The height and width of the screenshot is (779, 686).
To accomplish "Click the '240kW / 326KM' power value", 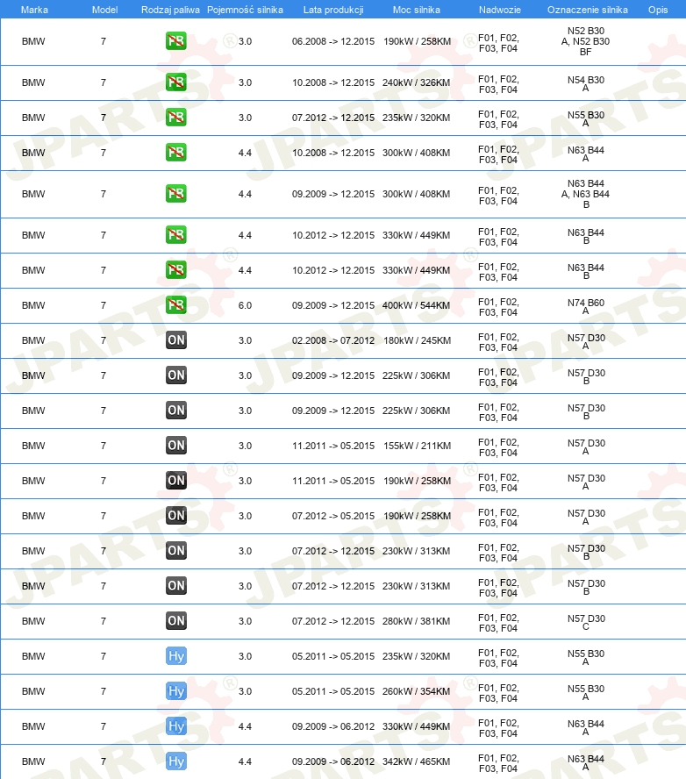I will coord(417,83).
